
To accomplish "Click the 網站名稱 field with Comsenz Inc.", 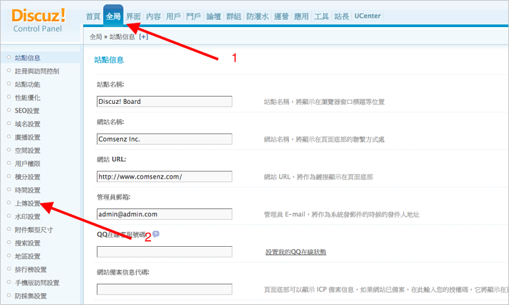I will pyautogui.click(x=165, y=139).
